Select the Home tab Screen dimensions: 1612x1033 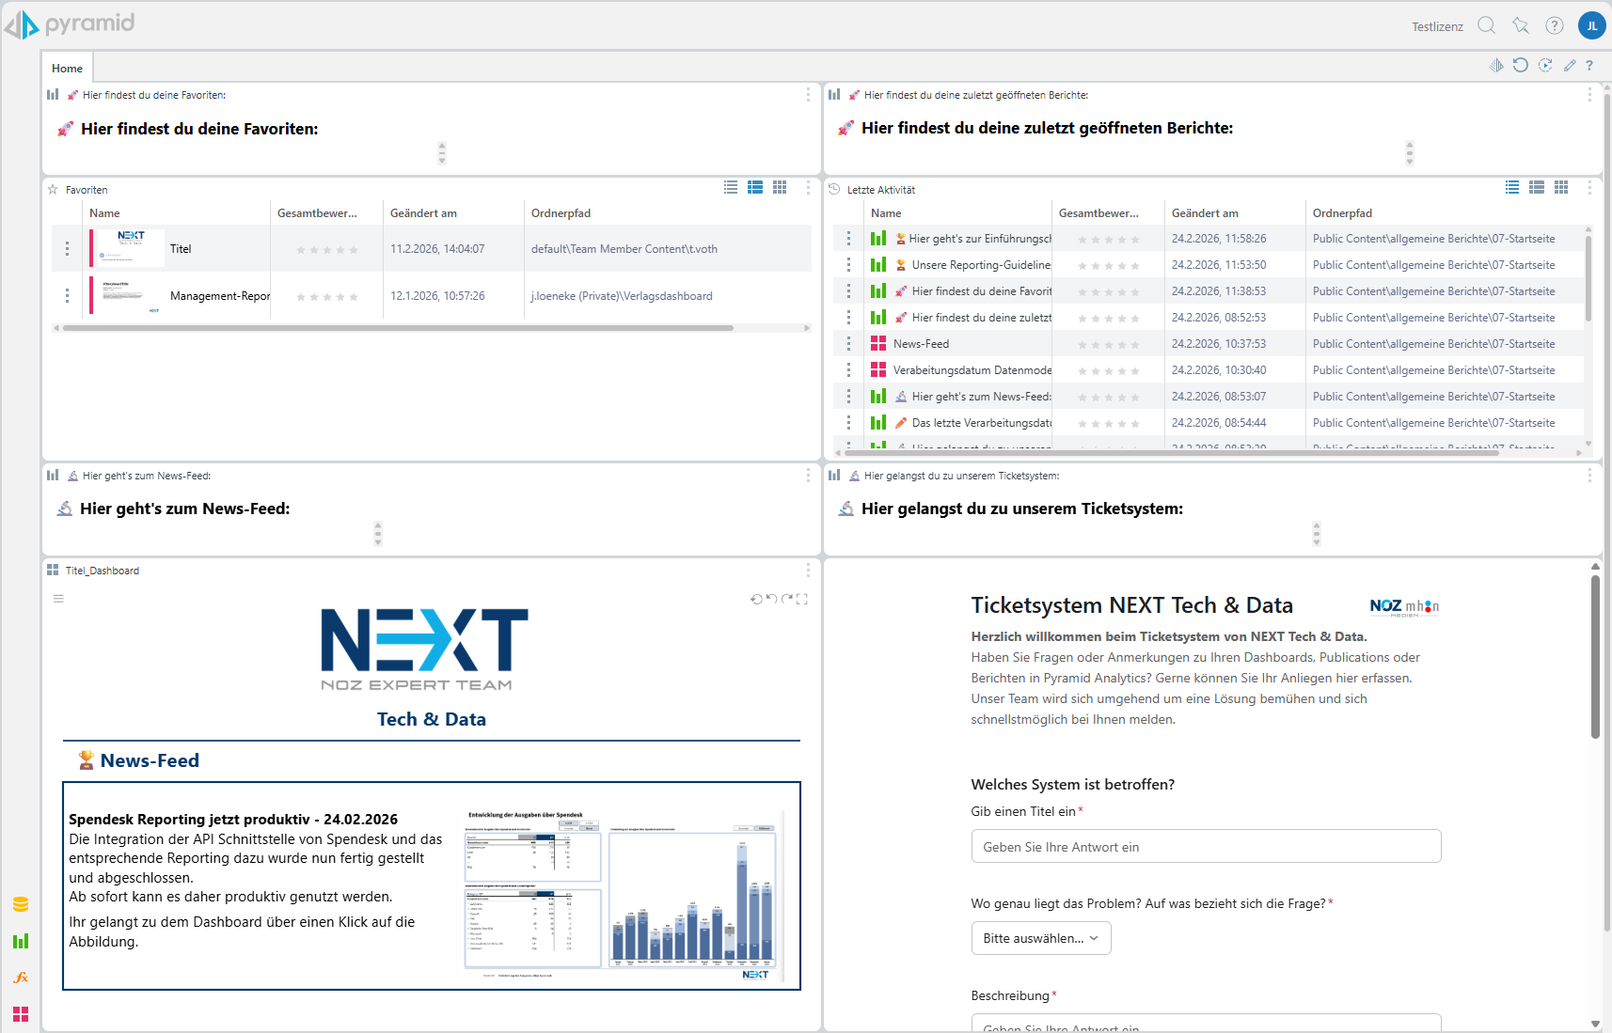(67, 68)
